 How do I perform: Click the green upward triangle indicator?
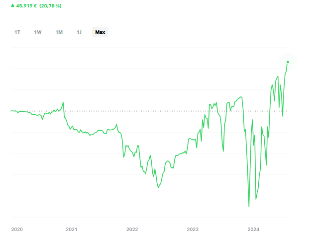(12, 5)
